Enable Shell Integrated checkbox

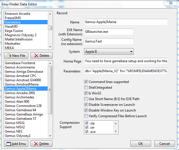[x=86, y=88]
